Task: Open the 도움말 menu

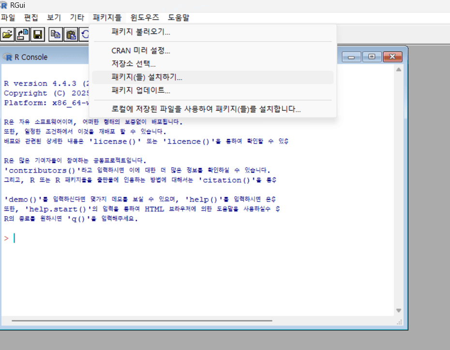Action: click(x=179, y=17)
